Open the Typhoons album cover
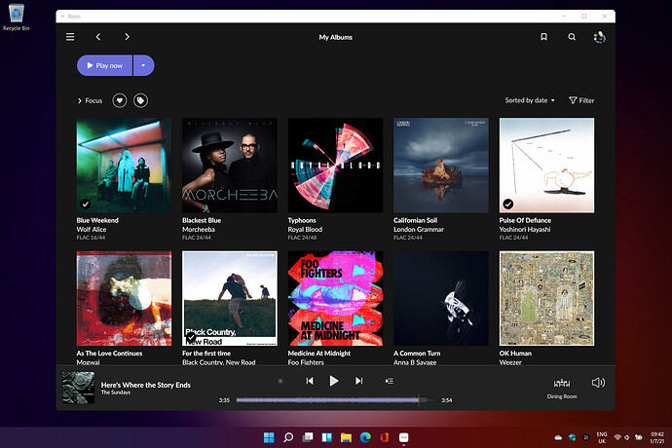 335,166
